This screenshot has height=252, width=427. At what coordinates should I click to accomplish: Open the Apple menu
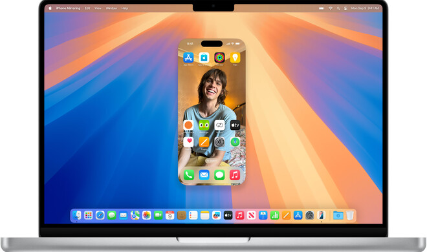[x=50, y=8]
